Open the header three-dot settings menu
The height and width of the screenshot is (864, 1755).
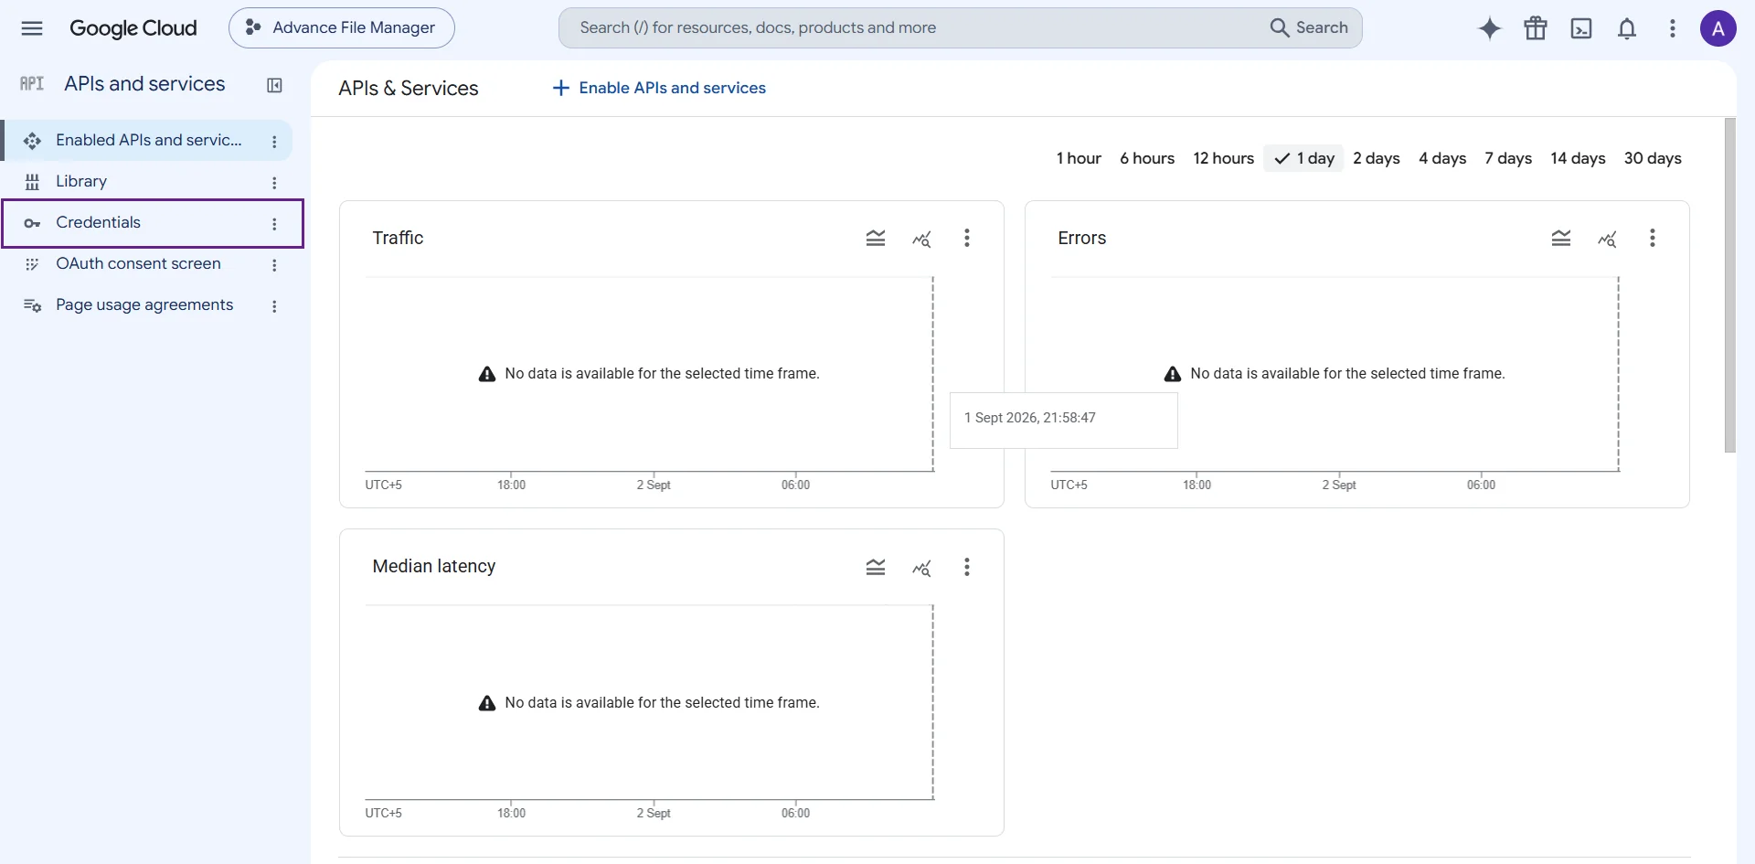(x=1673, y=28)
